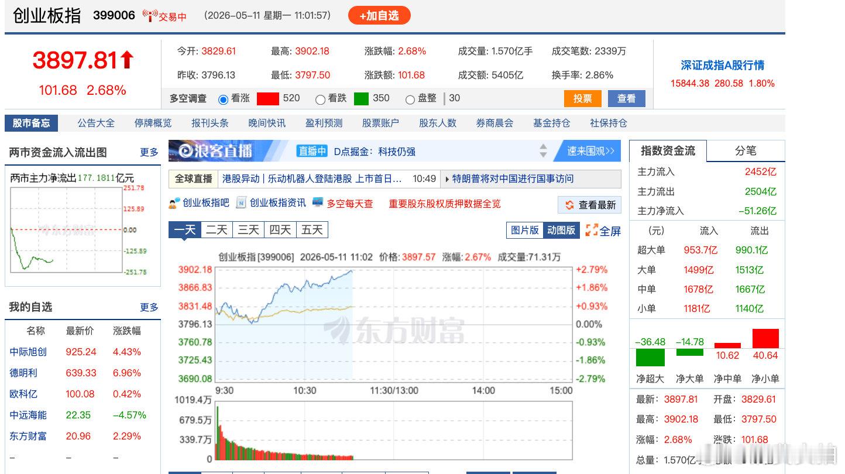
Task: Open the 创业板指吧 people icon
Action: pos(174,203)
